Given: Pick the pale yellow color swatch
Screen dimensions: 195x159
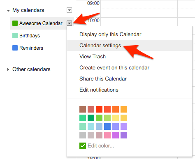Looking at the screenshot, I should tap(116, 118).
